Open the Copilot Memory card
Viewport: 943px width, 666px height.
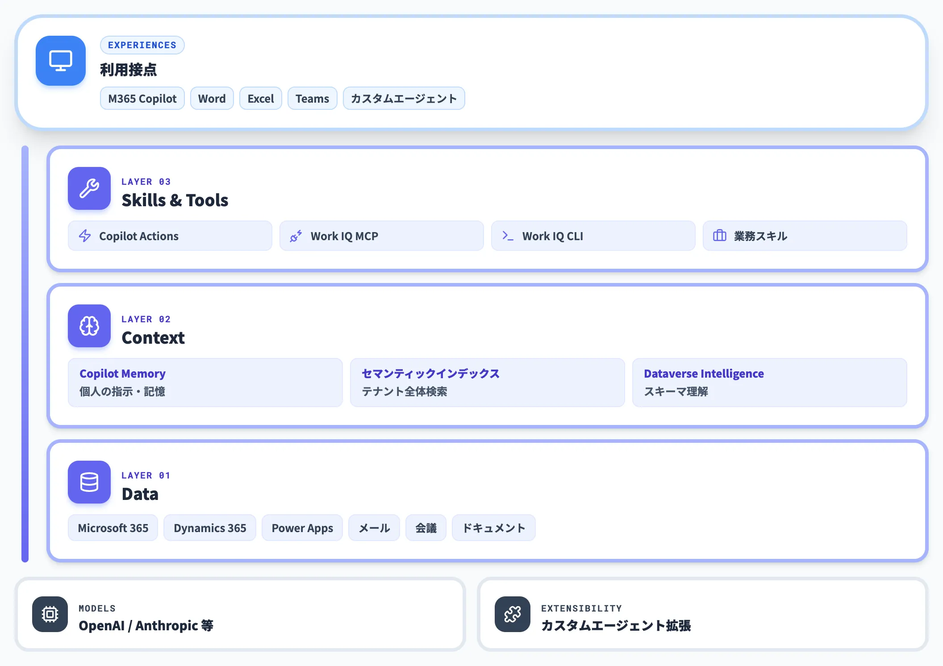coord(205,383)
